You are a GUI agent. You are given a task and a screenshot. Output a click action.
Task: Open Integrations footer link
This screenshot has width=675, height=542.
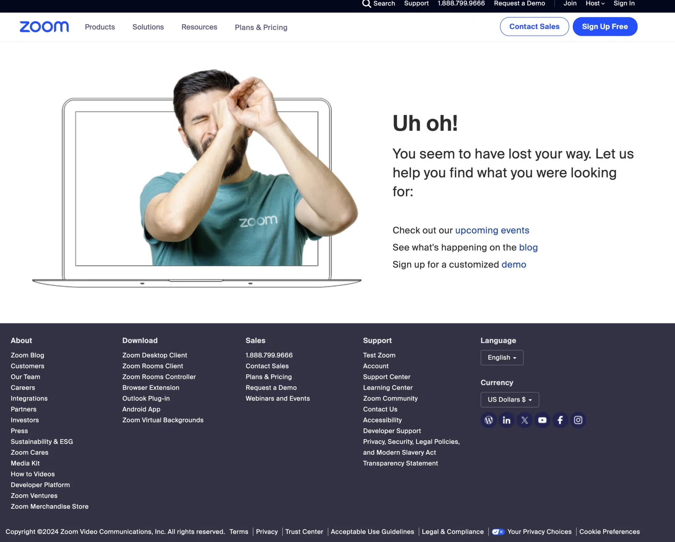pos(29,399)
